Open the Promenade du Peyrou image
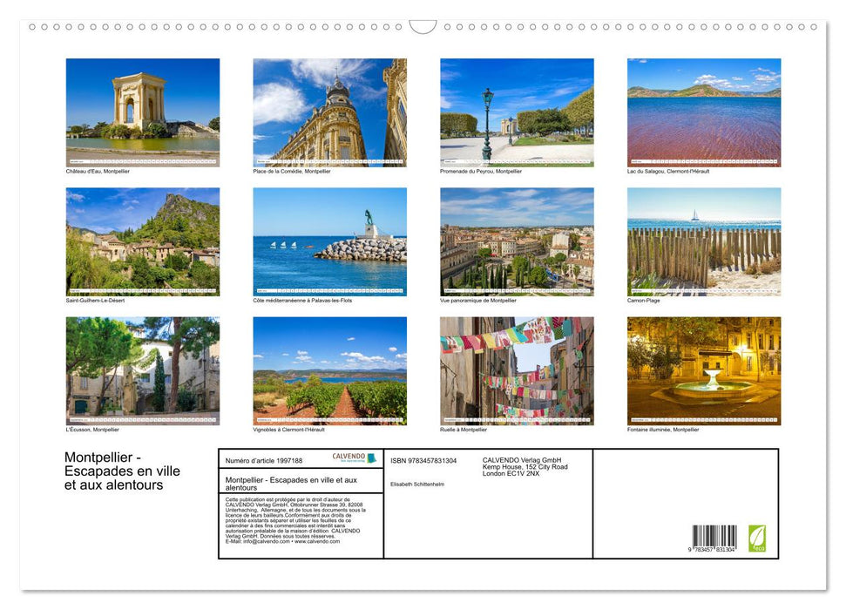This screenshot has height=610, width=846. pyautogui.click(x=516, y=111)
